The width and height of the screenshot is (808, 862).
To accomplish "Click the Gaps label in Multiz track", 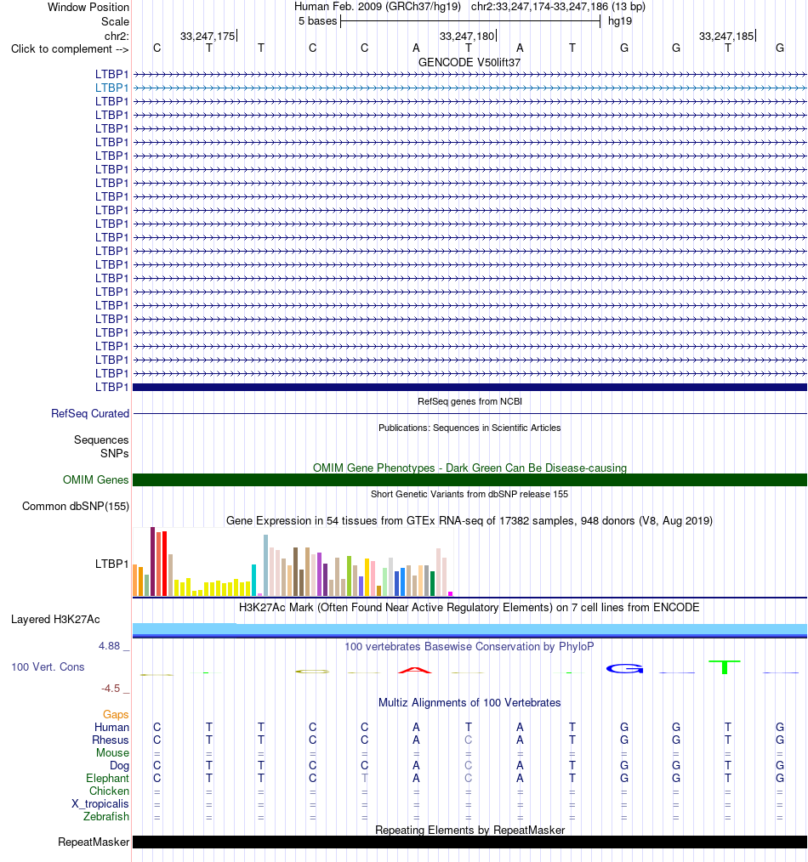I will 116,715.
